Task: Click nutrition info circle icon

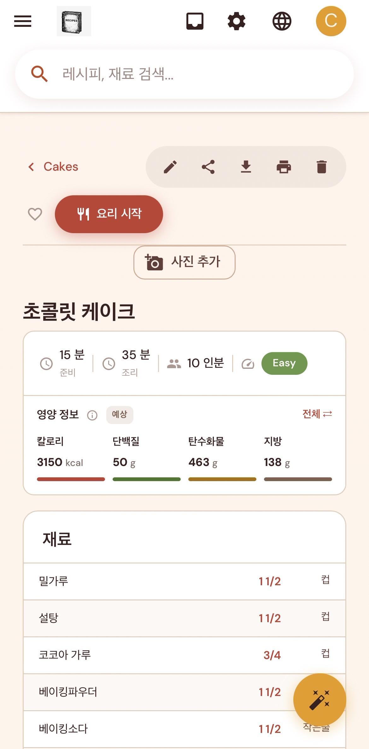Action: click(x=92, y=415)
